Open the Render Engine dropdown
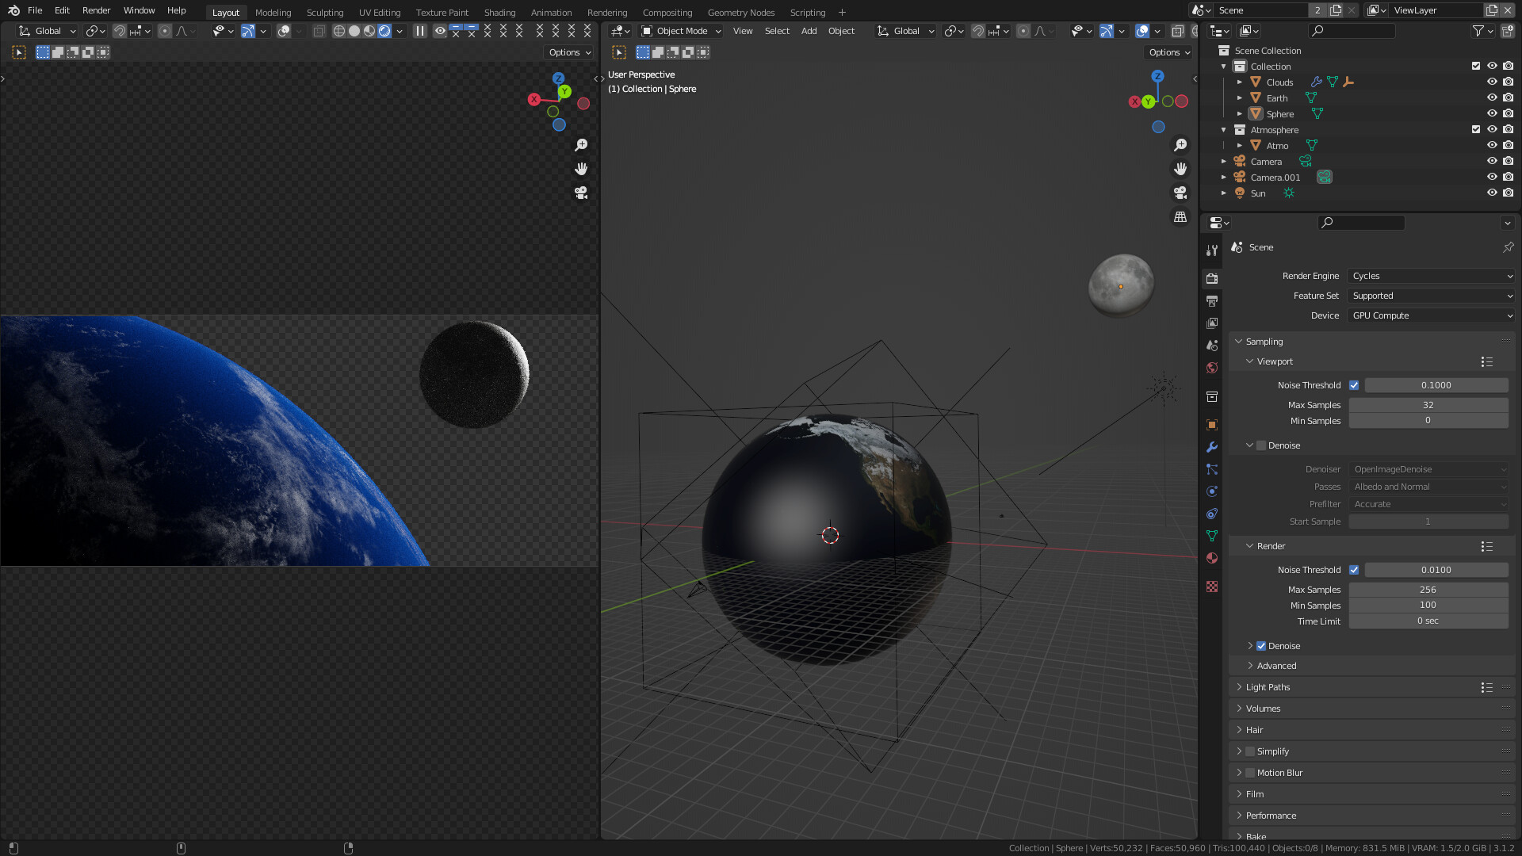The image size is (1522, 856). click(1431, 276)
